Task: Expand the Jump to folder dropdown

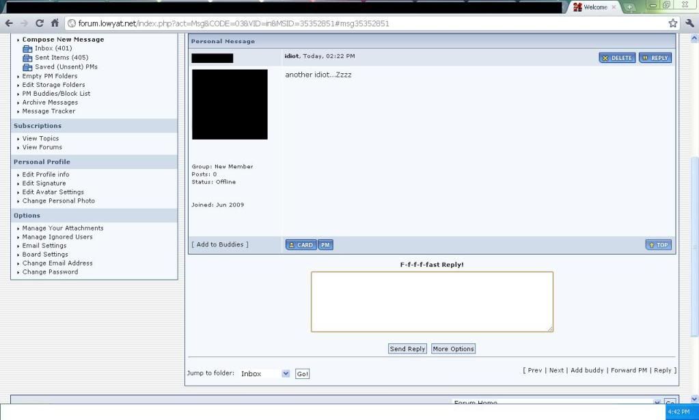Action: pyautogui.click(x=286, y=373)
